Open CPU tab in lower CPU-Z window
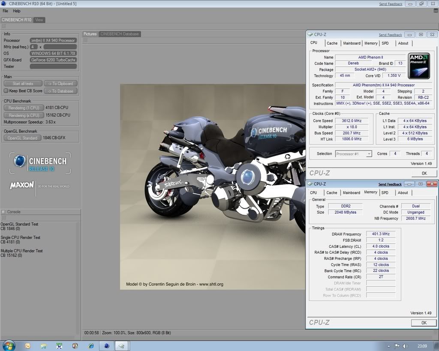Screen dimensions: 439x351 (313, 192)
